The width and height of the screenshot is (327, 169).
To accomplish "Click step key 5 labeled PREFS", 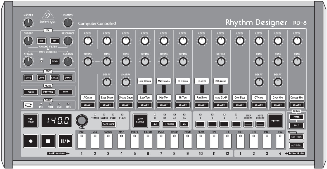I will (134, 141).
